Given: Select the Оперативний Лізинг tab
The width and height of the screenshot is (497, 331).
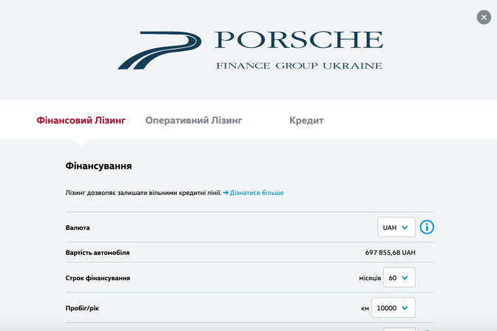Looking at the screenshot, I should pos(194,120).
